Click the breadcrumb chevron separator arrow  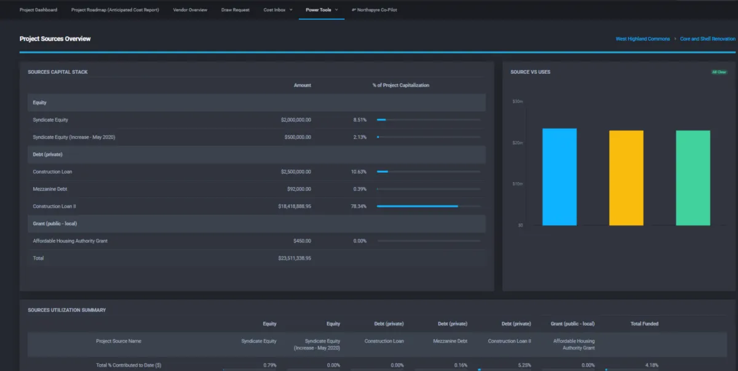[675, 39]
